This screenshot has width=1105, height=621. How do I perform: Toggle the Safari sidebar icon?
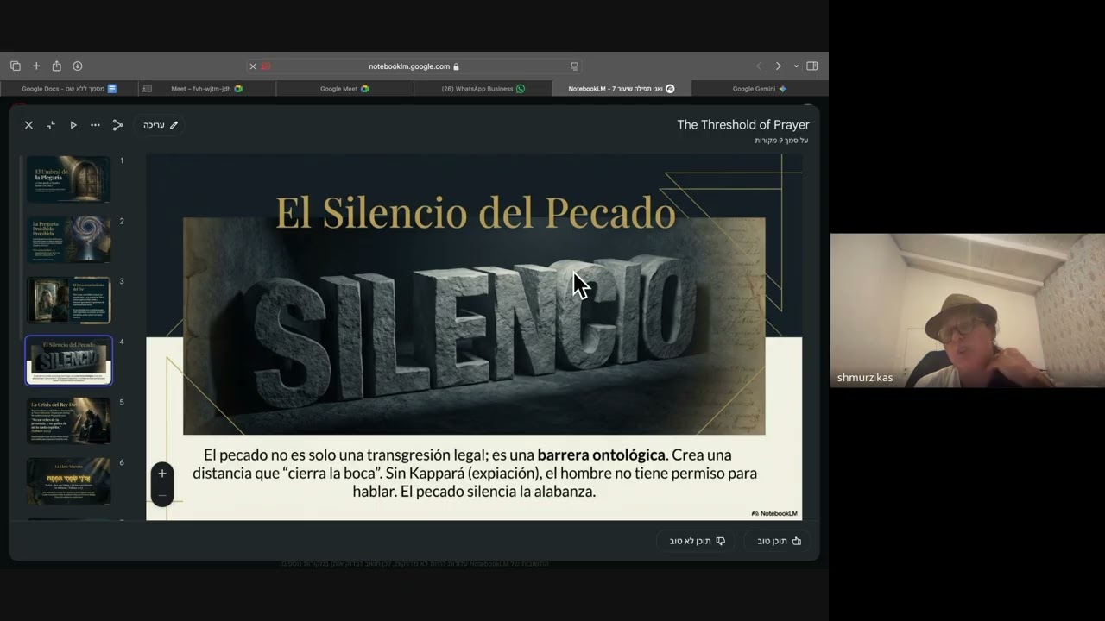pyautogui.click(x=812, y=66)
